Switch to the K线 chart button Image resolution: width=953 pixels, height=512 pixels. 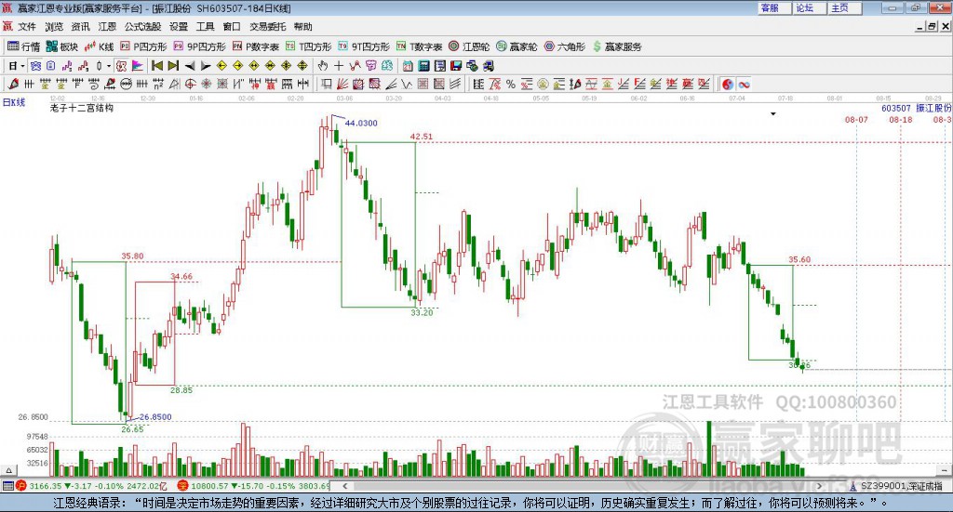(x=99, y=46)
